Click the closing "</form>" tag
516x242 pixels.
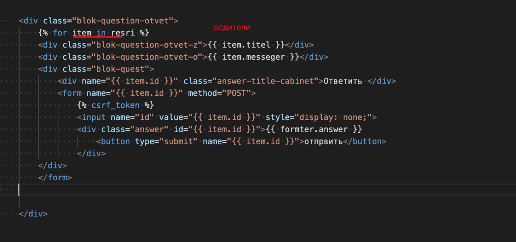pyautogui.click(x=55, y=178)
